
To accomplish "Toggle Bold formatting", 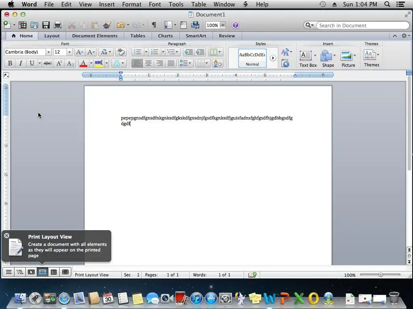I will tap(10, 63).
